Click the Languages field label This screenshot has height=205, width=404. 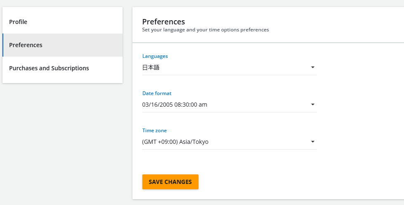pyautogui.click(x=155, y=56)
